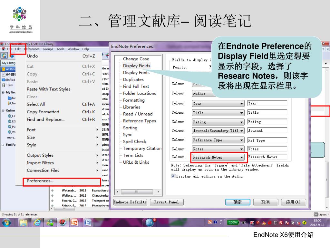Image resolution: width=330 pixels, height=248 pixels.
Task: Click the All References book icon
Action: [3, 69]
